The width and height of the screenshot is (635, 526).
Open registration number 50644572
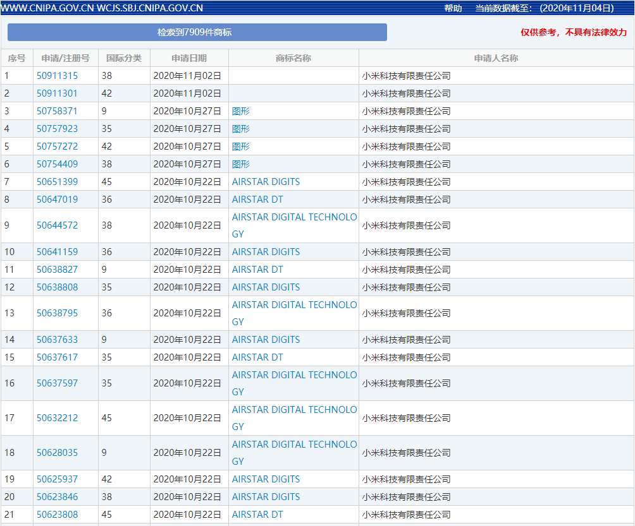pyautogui.click(x=57, y=225)
